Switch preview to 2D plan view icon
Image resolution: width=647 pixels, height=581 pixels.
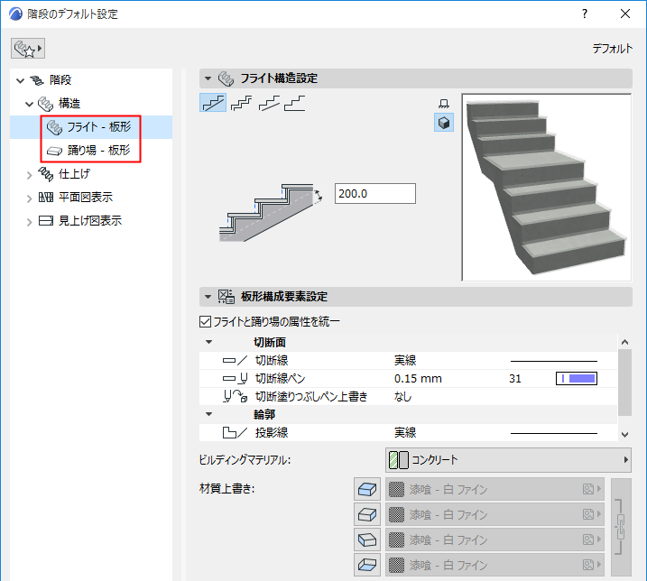click(444, 103)
